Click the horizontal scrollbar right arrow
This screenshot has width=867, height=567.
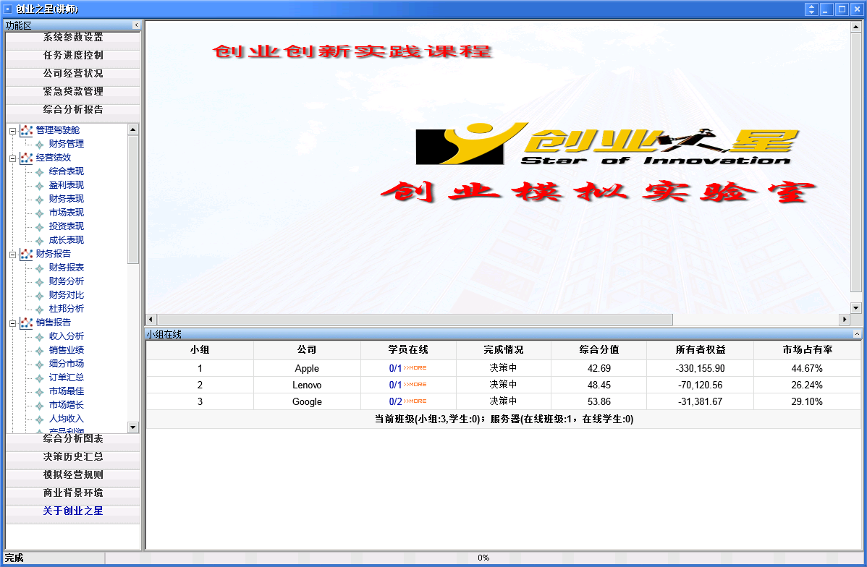844,320
